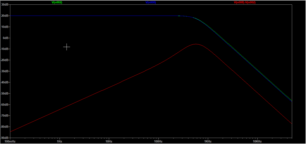Click the white crosshair cursor in plot
Image resolution: width=306 pixels, height=144 pixels.
pos(67,47)
